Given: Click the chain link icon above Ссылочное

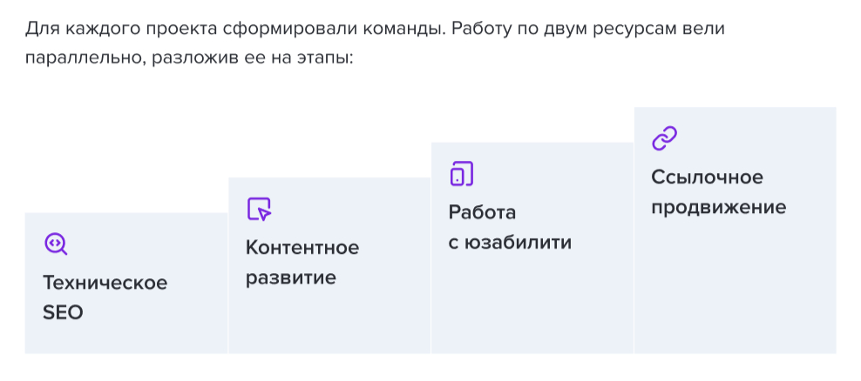Looking at the screenshot, I should point(664,138).
